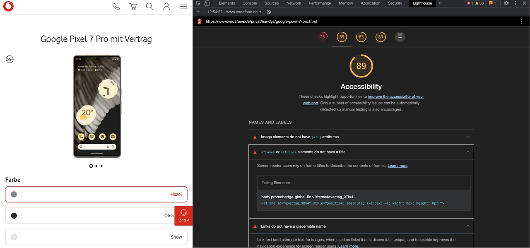Viewport: 530px width, 248px height.
Task: Choose the Obsidian color variant
Action: coord(96,216)
